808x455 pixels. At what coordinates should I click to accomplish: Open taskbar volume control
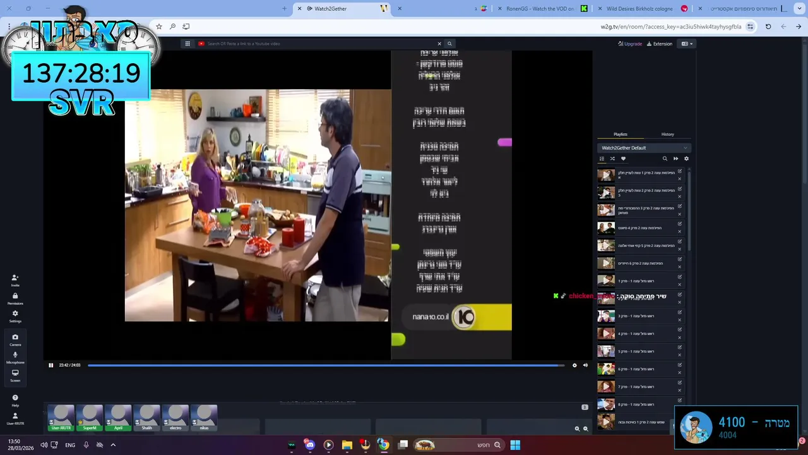pos(44,445)
